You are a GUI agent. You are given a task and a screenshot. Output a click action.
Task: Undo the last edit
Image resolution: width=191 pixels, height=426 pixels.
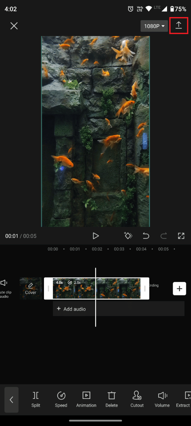click(x=146, y=236)
